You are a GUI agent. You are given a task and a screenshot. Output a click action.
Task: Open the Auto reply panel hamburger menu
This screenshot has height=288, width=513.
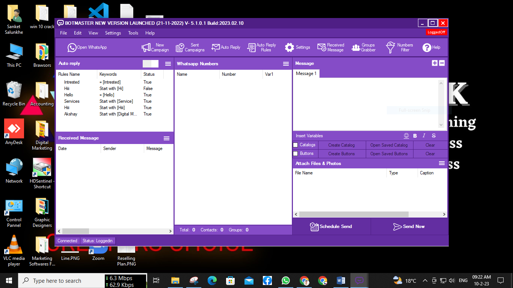[x=168, y=64]
